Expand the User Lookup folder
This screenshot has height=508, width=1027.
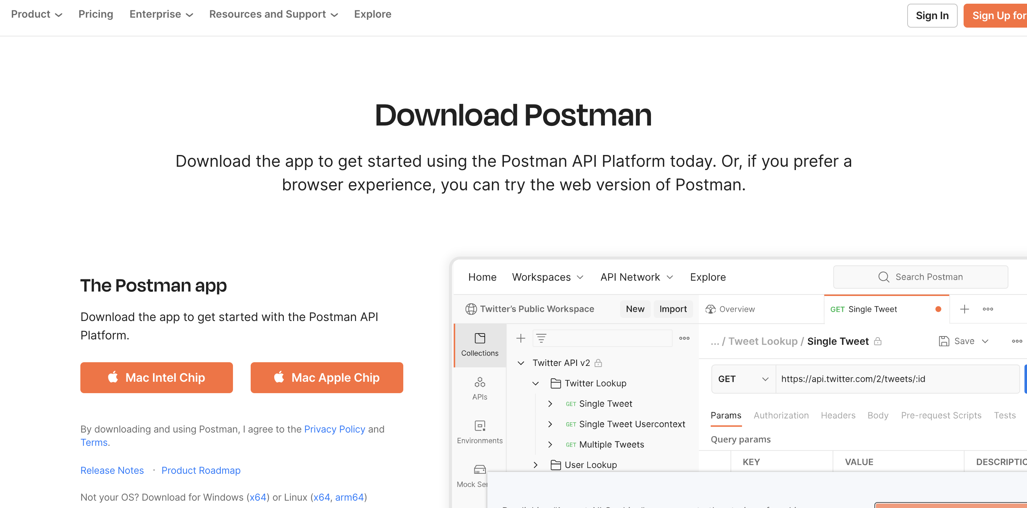pyautogui.click(x=535, y=465)
